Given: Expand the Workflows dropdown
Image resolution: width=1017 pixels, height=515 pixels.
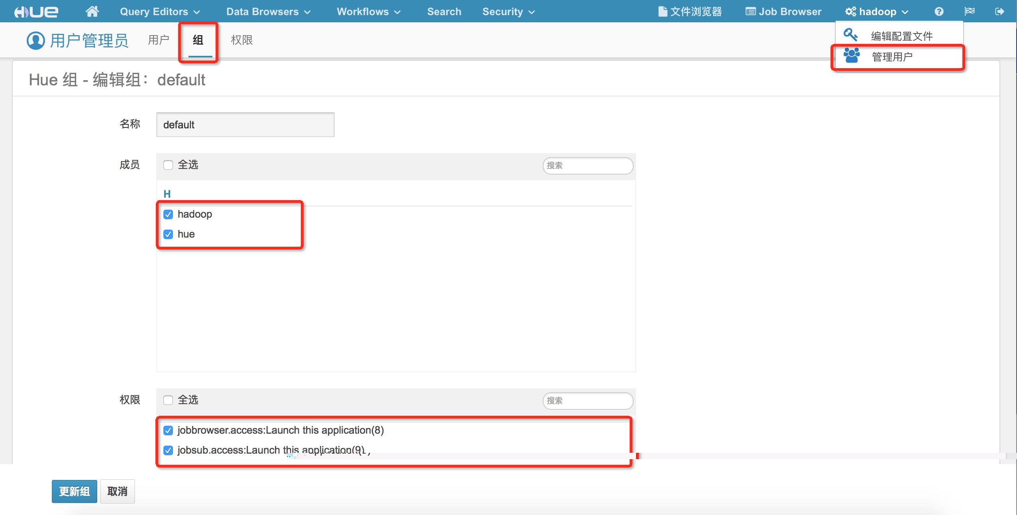Looking at the screenshot, I should pyautogui.click(x=368, y=12).
